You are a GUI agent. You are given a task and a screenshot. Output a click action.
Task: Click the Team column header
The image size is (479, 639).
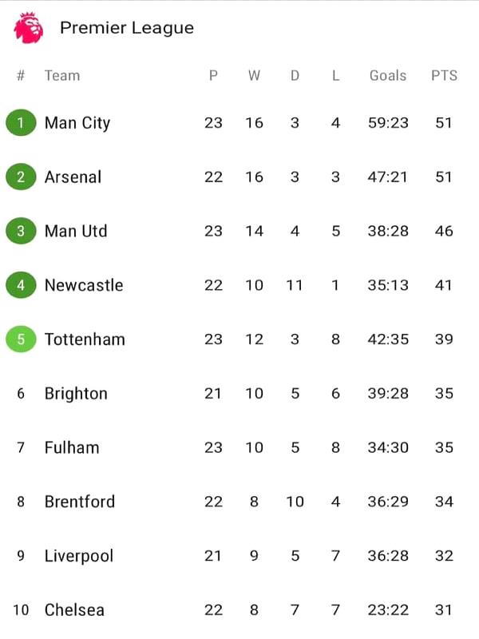(62, 75)
